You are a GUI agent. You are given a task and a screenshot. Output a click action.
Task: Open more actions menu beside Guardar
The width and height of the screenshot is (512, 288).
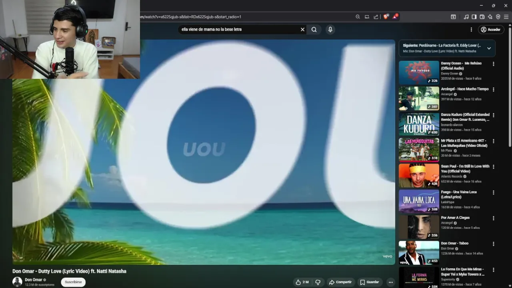tap(391, 282)
